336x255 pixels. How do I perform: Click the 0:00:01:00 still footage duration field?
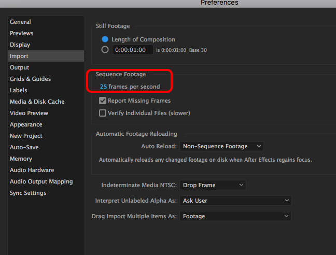click(132, 50)
